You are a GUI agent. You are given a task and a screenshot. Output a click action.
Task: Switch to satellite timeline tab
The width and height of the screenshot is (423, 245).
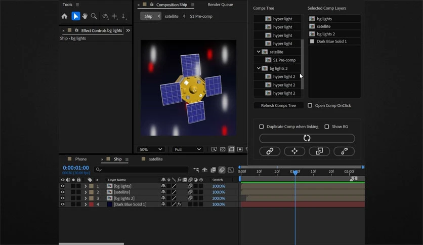(x=156, y=159)
